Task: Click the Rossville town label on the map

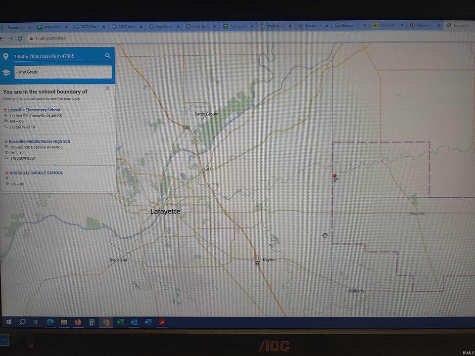Action: pyautogui.click(x=417, y=214)
